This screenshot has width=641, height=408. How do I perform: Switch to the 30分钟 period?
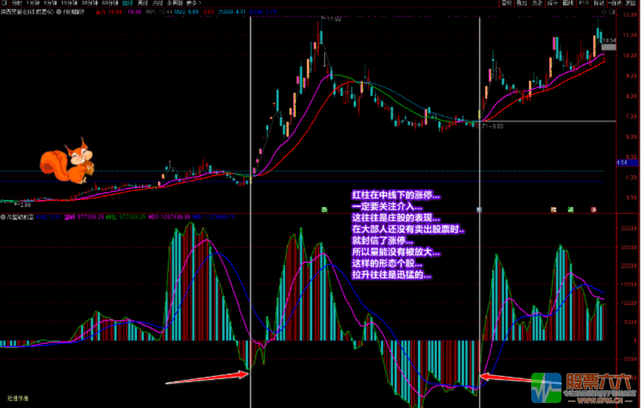(x=89, y=3)
